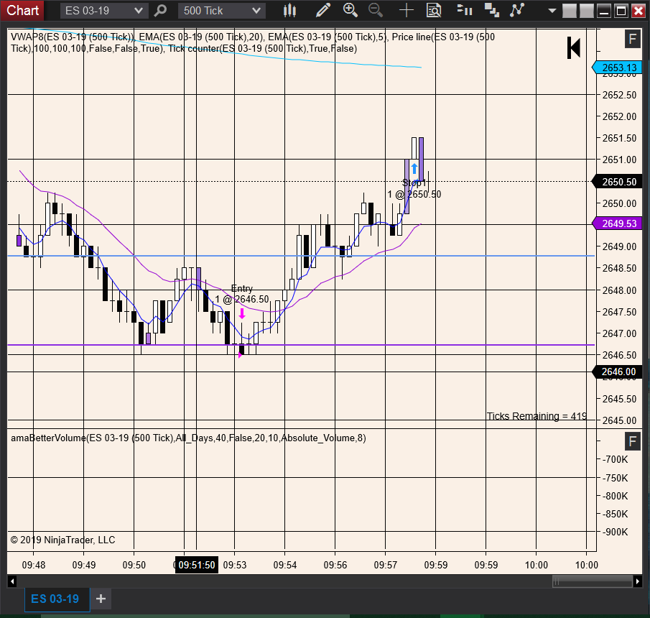
Task: Click link button beside the minimize button
Action: tap(587, 10)
